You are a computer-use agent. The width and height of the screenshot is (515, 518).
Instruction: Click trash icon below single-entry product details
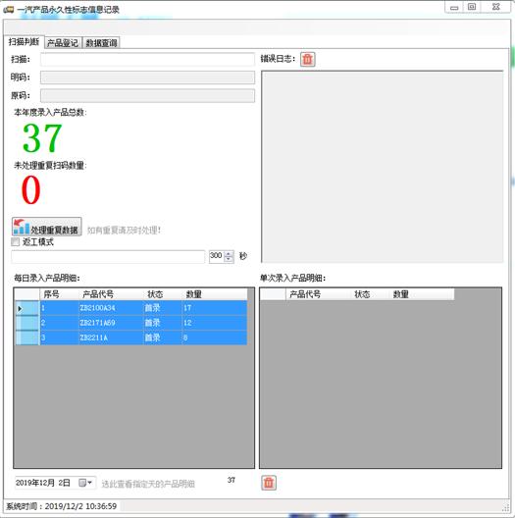(x=269, y=483)
